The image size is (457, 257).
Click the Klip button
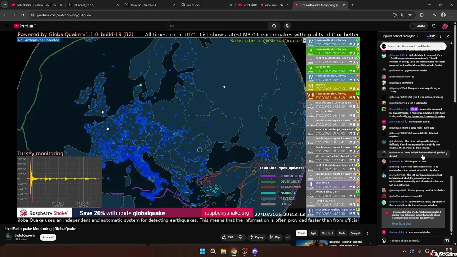tap(275, 237)
